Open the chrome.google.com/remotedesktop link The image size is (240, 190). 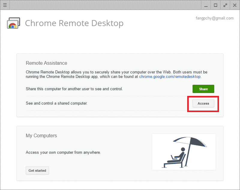point(170,77)
